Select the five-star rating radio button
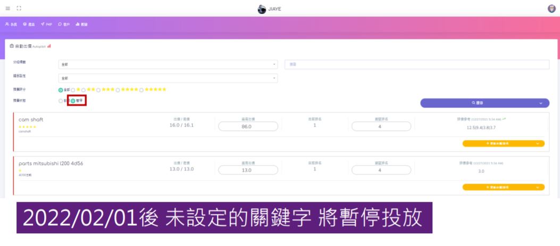 coord(141,90)
